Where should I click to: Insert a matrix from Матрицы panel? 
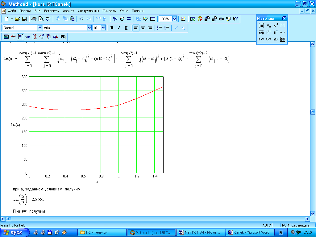[x=261, y=25]
